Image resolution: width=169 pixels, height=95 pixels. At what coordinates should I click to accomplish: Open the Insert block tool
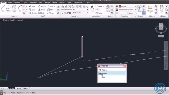point(108,8)
